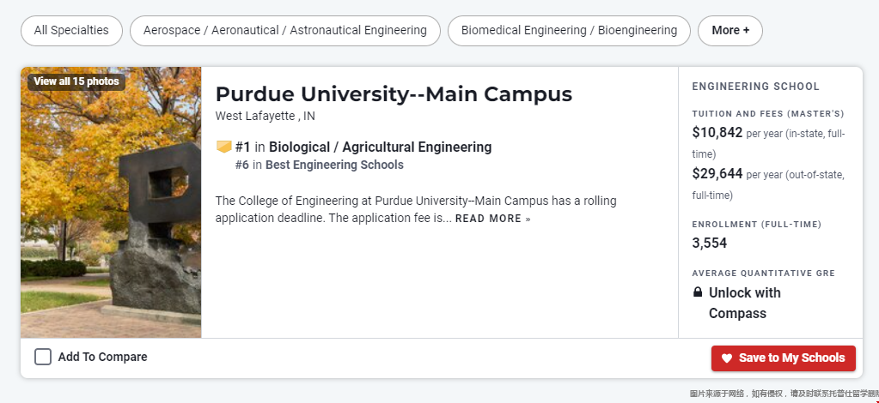Click the $10,842 in-state tuition figure
Screen dimensions: 879x403
717,133
